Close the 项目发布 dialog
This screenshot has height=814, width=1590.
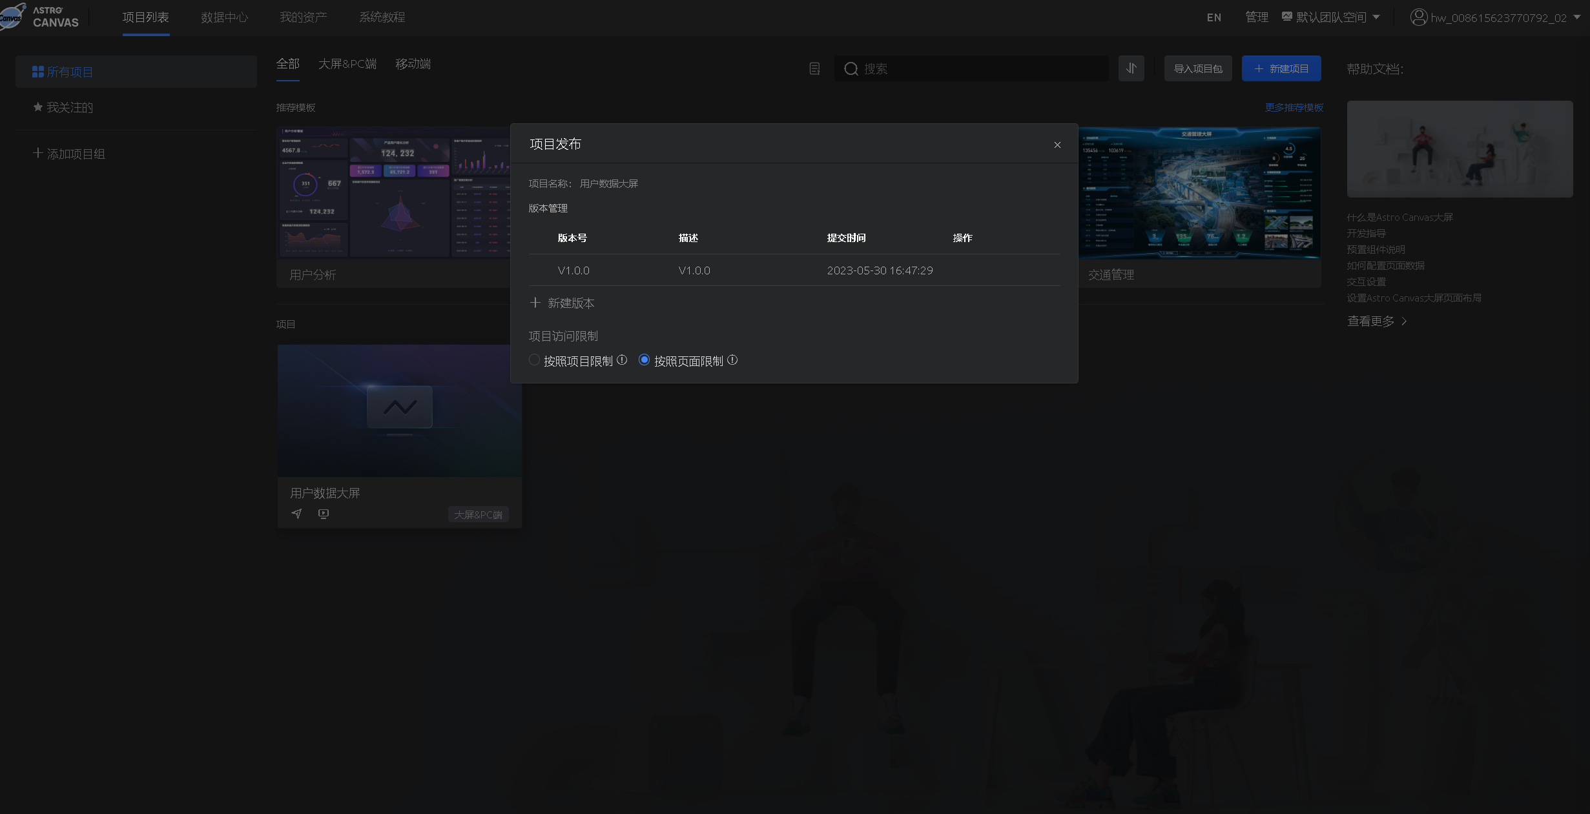(1057, 145)
